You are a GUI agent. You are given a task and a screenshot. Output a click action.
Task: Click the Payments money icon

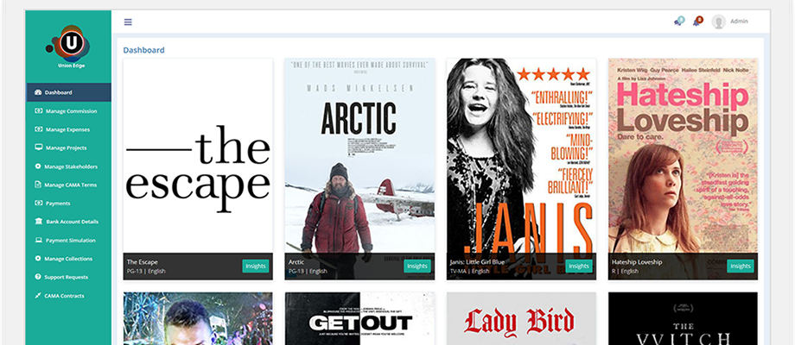tap(39, 203)
